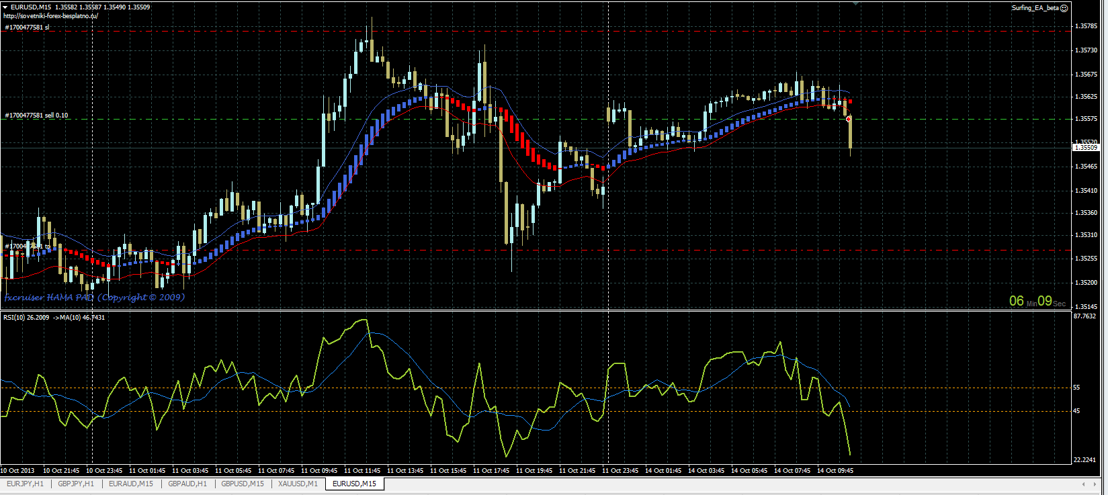Image resolution: width=1108 pixels, height=495 pixels.
Task: Click RSI scale minimum 22.2241
Action: tap(1085, 460)
